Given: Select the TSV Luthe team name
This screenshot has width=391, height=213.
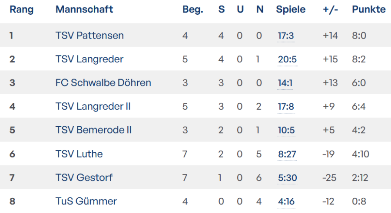Looking at the screenshot, I should pyautogui.click(x=79, y=154).
